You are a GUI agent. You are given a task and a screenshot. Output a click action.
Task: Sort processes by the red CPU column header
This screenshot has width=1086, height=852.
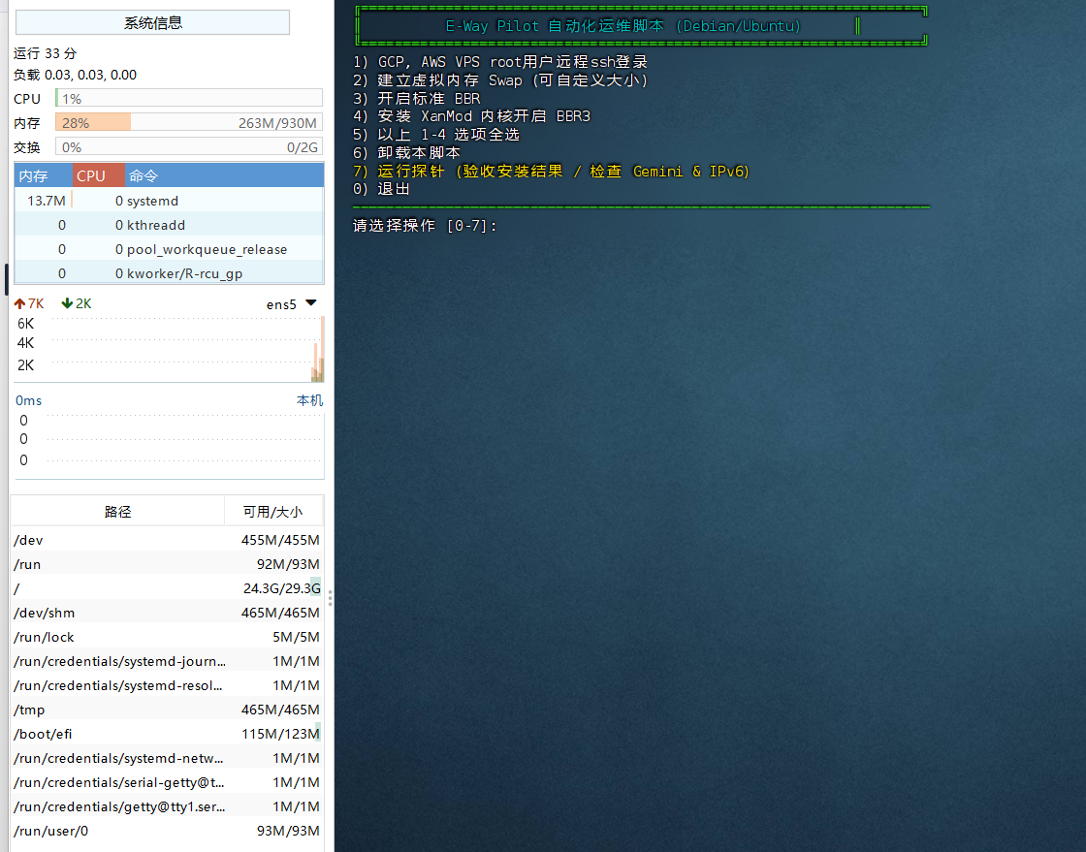tap(99, 175)
